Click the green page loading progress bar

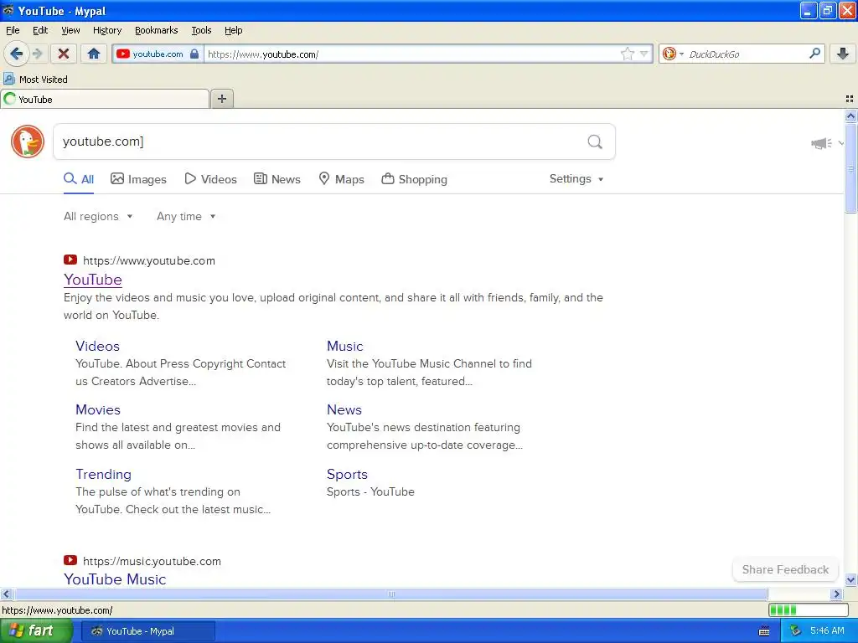(808, 610)
